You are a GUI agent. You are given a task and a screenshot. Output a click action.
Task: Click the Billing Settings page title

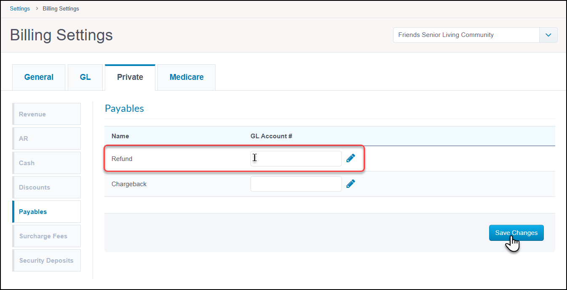[61, 35]
